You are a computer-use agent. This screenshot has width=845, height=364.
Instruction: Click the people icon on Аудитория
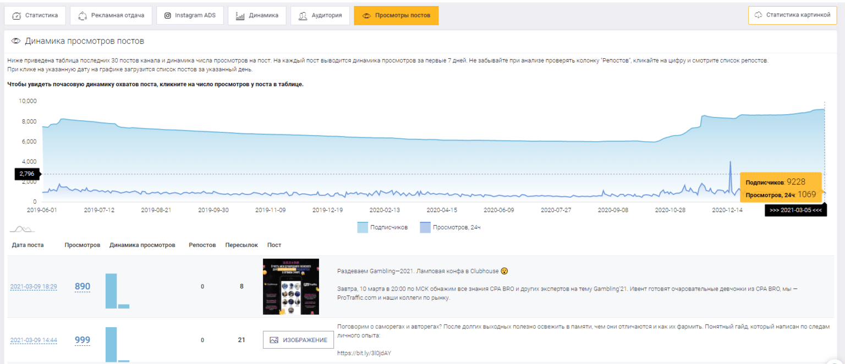click(x=303, y=16)
